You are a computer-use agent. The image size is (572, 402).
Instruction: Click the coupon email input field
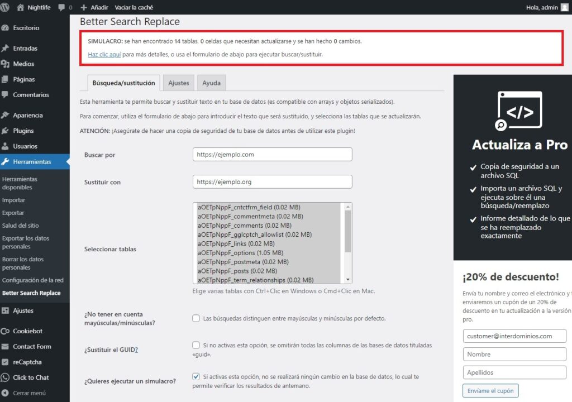tap(514, 336)
